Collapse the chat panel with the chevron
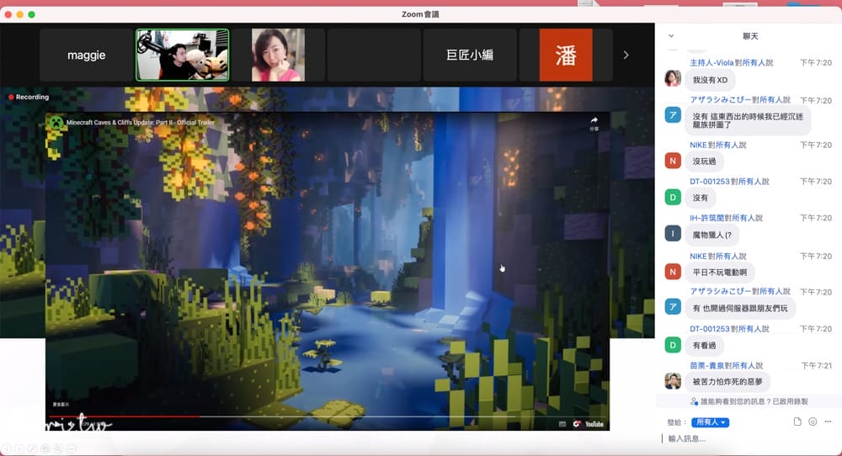 [671, 36]
